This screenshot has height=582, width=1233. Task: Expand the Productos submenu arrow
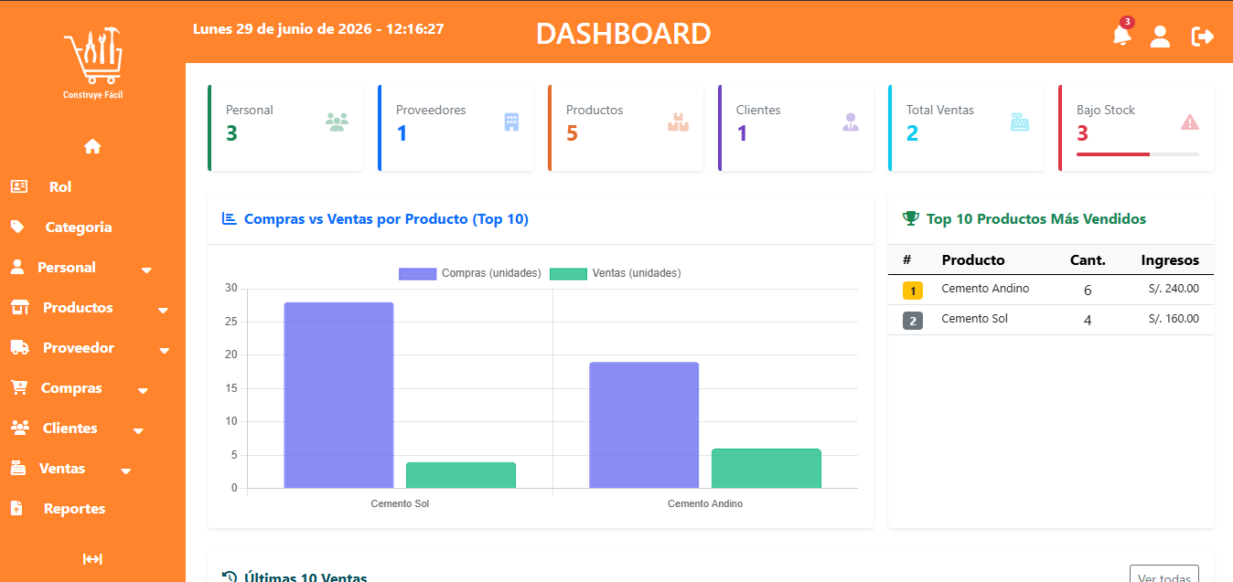163,311
